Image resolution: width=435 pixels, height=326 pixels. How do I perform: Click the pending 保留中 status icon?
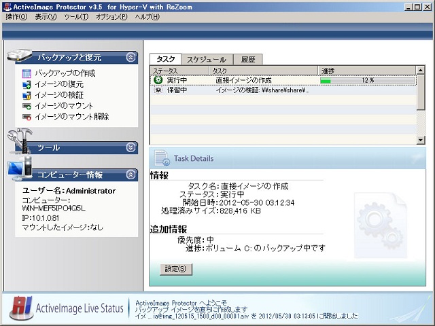click(x=158, y=90)
